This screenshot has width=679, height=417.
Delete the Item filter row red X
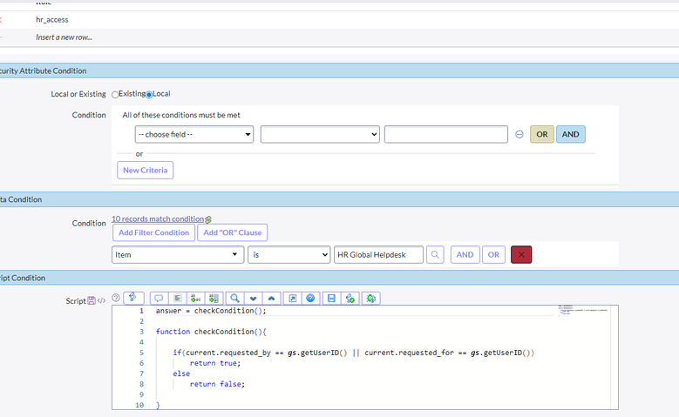coord(521,255)
